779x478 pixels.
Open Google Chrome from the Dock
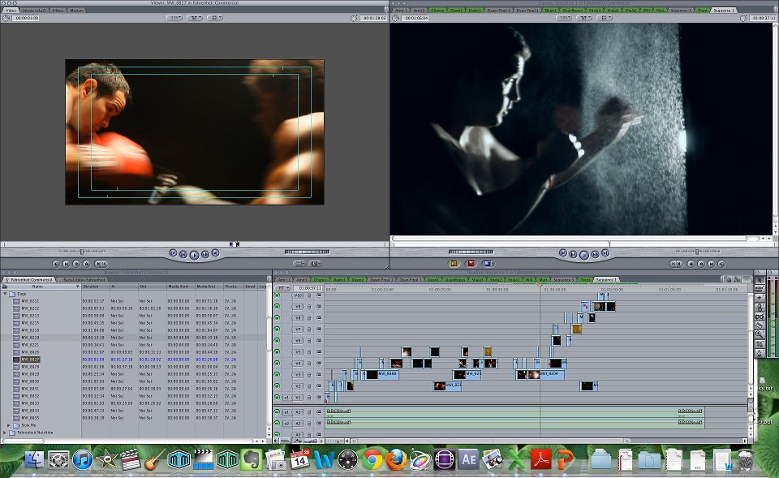click(372, 460)
